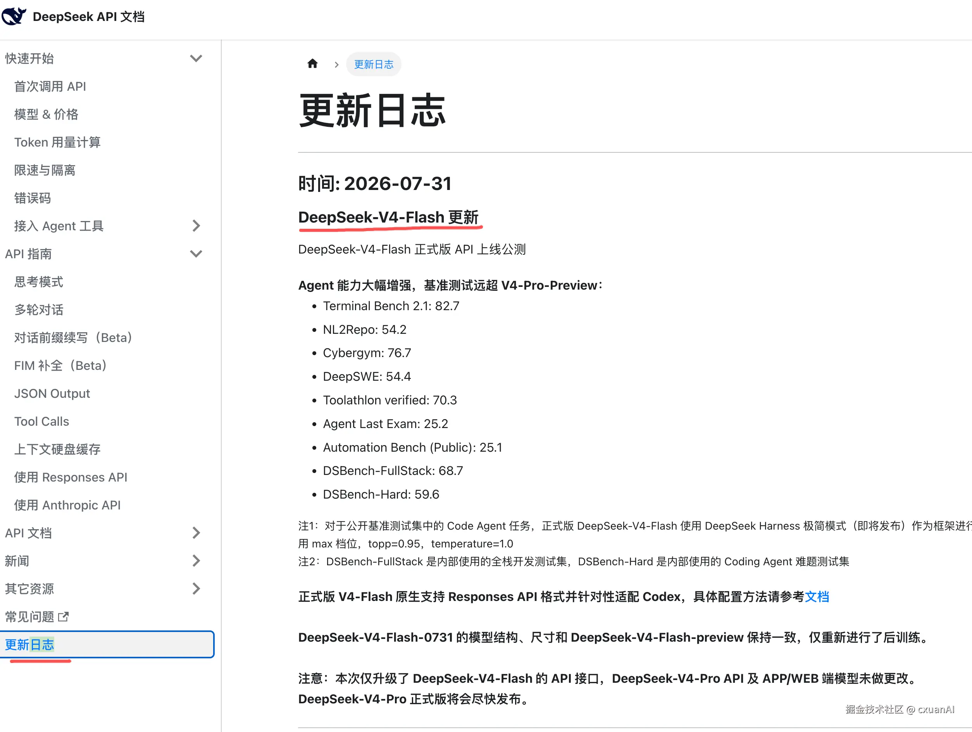Select 新闻 sidebar category

[x=17, y=561]
